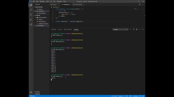Viewport: 174px width, 97px height.
Task: Open the Source Control view
Action: pos(31,15)
